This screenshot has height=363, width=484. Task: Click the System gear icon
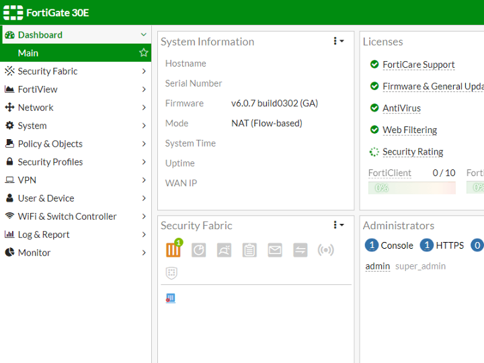[x=9, y=125]
